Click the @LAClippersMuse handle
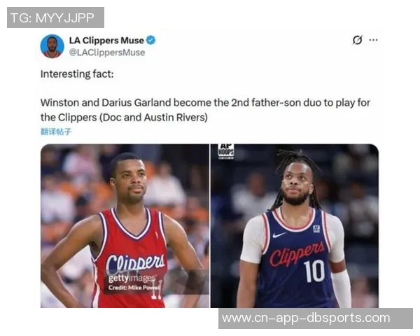Viewport: 420px width, 336px height. 107,52
